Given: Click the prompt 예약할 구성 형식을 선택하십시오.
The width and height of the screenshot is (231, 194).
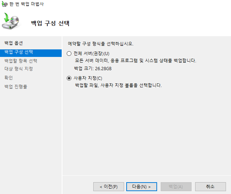Looking at the screenshot, I should click(101, 44).
